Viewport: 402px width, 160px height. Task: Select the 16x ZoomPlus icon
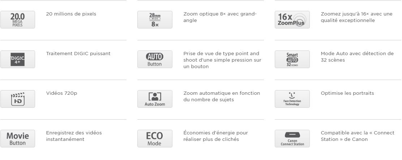click(292, 19)
